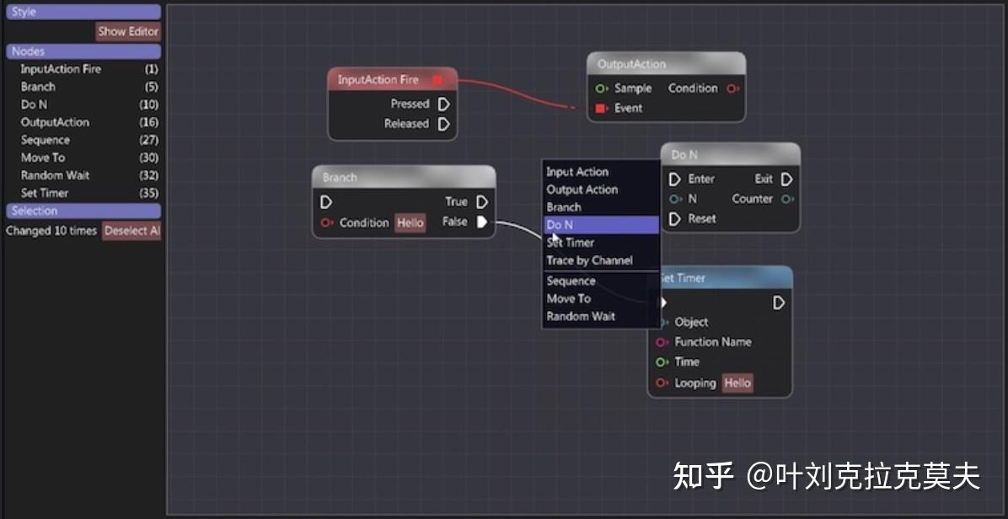1008x519 pixels.
Task: Toggle the Looping Hello value on Set Timer
Action: point(737,383)
